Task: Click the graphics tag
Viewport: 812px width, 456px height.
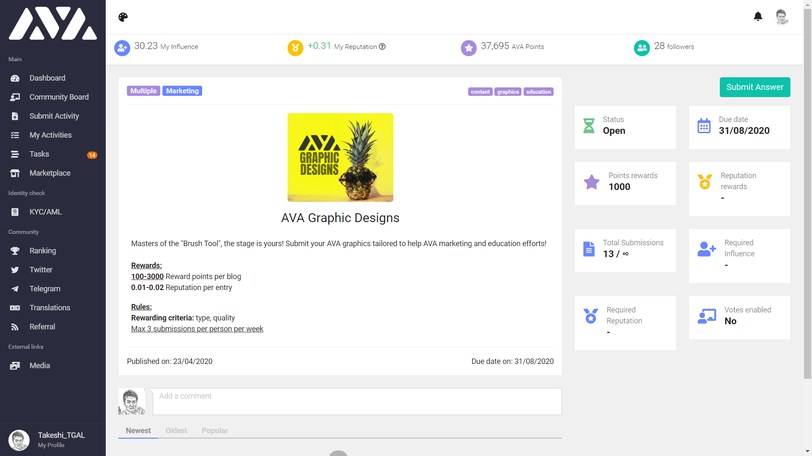Action: (508, 92)
